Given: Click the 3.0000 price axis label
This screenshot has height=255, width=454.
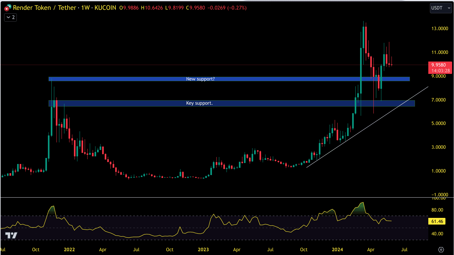Looking at the screenshot, I should [439, 147].
